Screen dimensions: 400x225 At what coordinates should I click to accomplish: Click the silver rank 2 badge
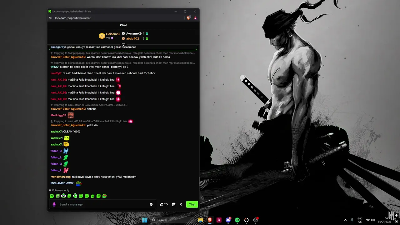click(x=123, y=33)
